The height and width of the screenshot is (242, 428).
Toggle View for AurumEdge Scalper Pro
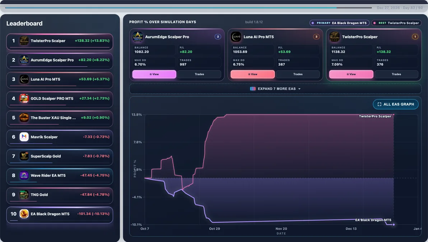[154, 74]
